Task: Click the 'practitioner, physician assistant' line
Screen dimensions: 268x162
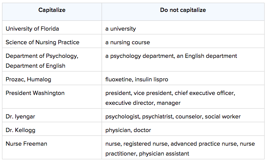Action: coord(147,153)
